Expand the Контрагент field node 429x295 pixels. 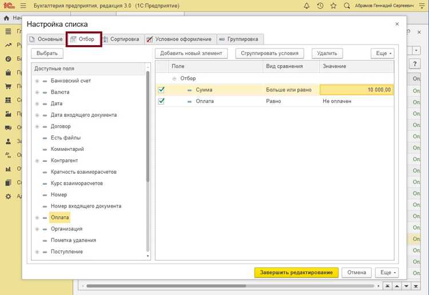coord(37,161)
